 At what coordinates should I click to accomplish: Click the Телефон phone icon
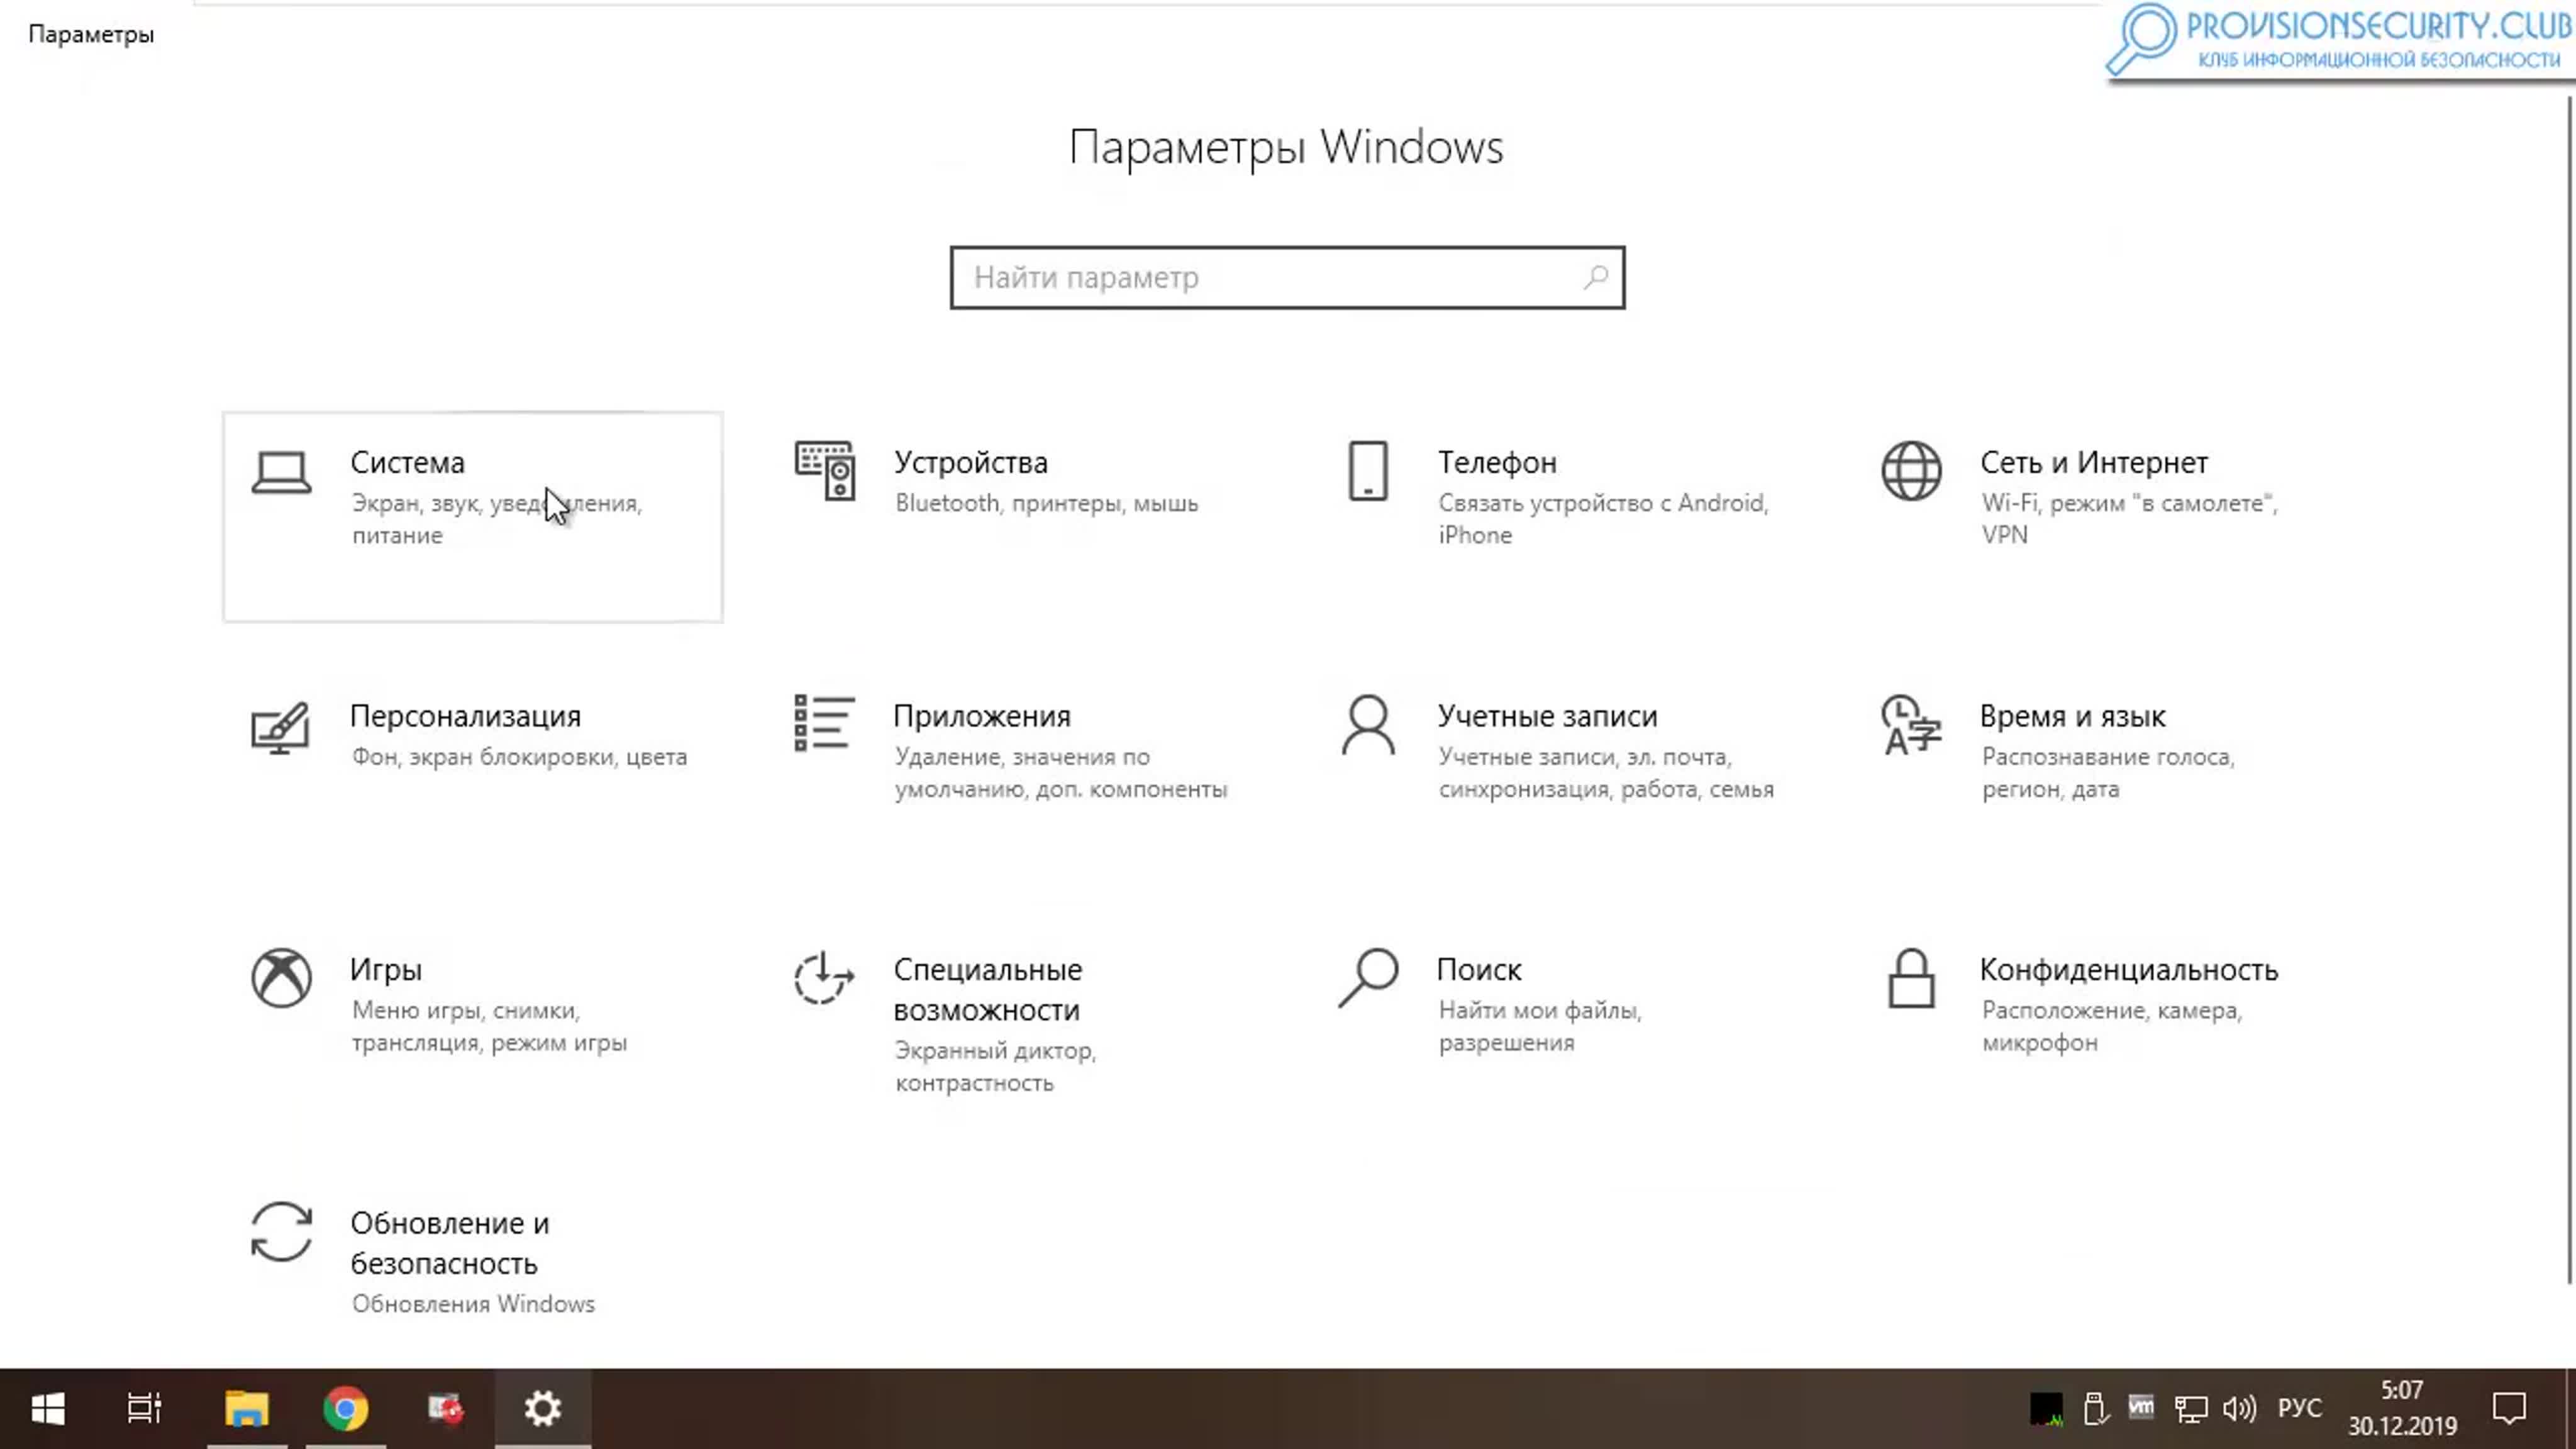point(1368,471)
